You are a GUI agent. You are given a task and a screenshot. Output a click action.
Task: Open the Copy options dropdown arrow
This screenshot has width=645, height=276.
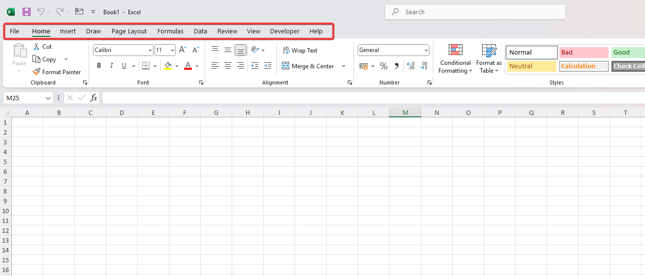pyautogui.click(x=66, y=59)
